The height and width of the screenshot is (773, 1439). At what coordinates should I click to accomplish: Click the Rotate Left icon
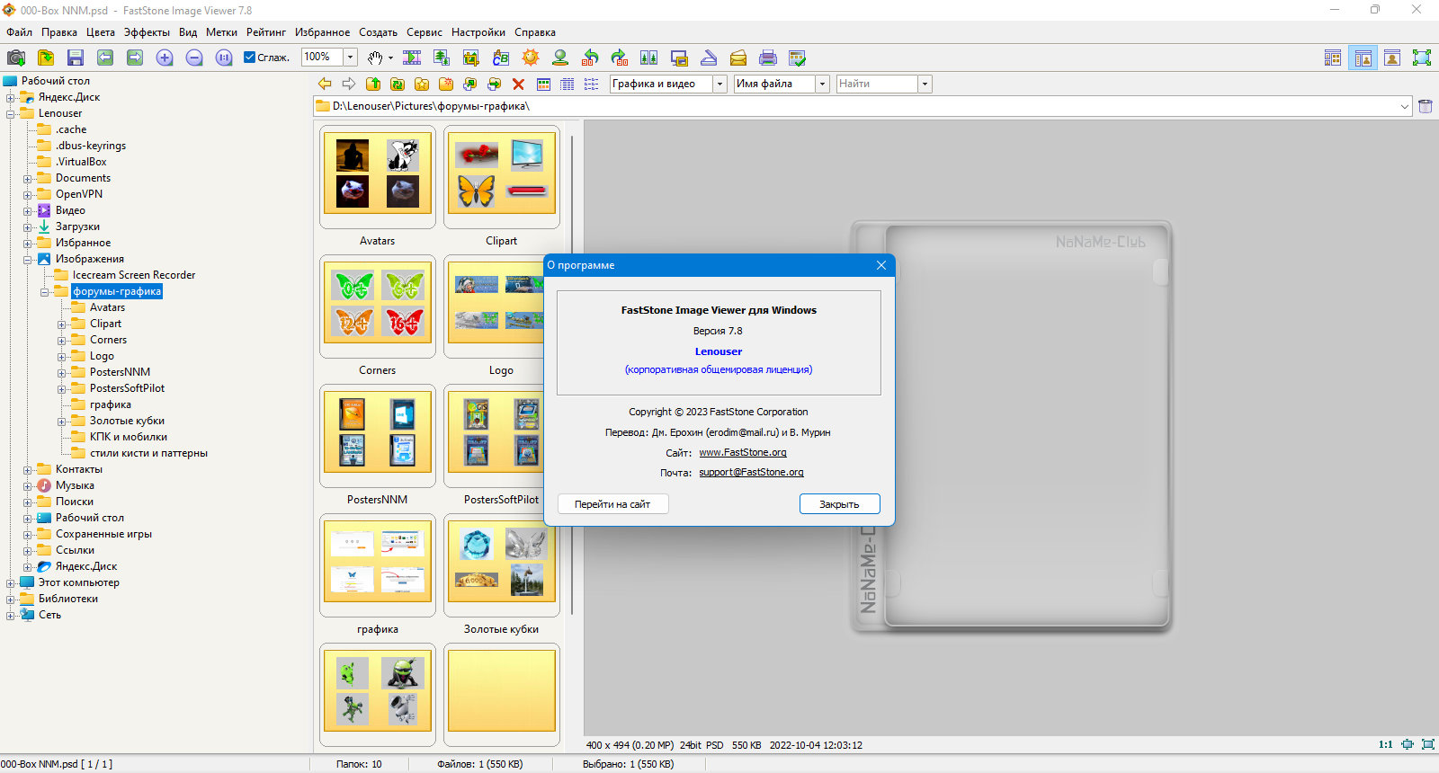tap(590, 58)
